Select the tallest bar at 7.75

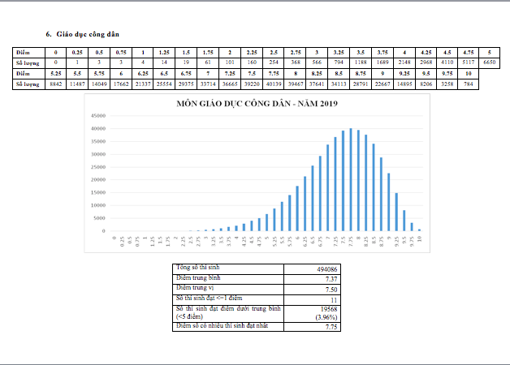click(351, 179)
